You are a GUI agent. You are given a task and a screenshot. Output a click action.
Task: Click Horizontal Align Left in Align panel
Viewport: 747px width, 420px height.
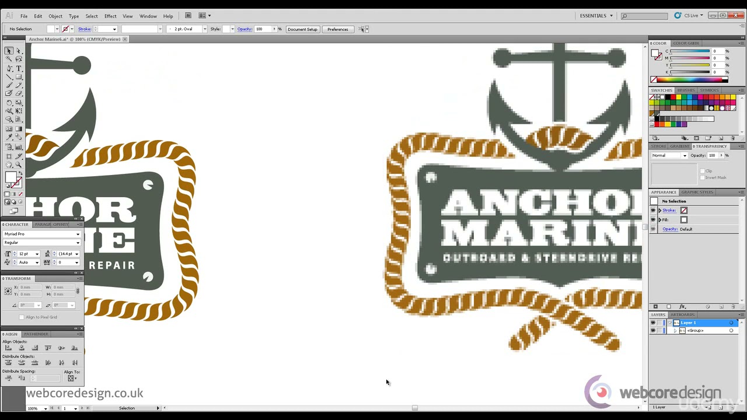pos(9,348)
